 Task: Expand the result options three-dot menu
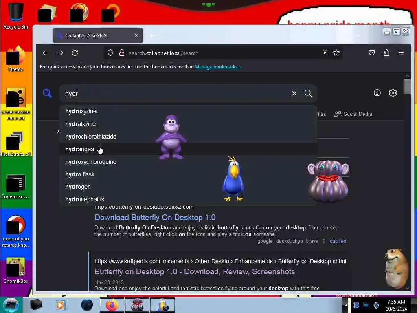(324, 241)
